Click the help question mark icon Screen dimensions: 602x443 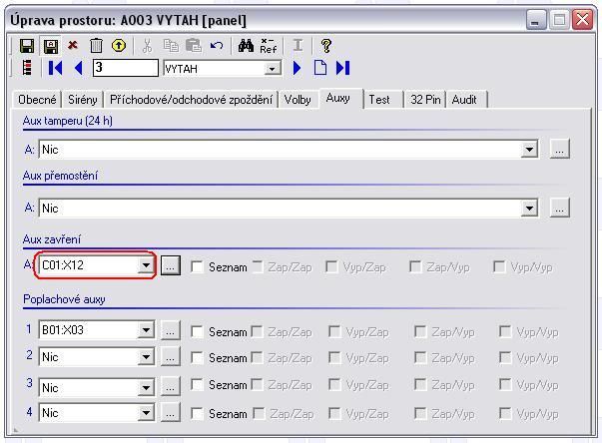click(326, 46)
